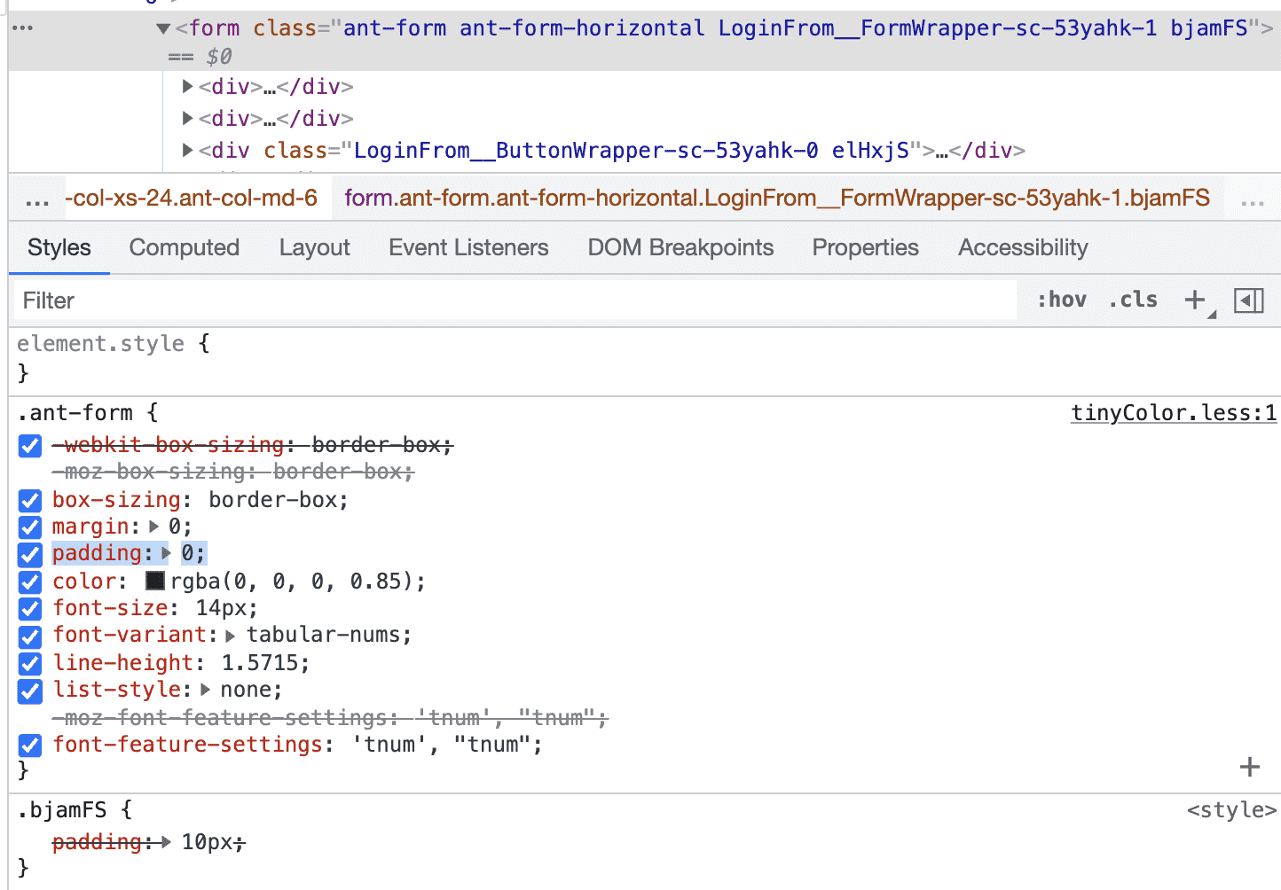The height and width of the screenshot is (890, 1281).
Task: Open the Event Listeners tab
Action: pyautogui.click(x=468, y=247)
